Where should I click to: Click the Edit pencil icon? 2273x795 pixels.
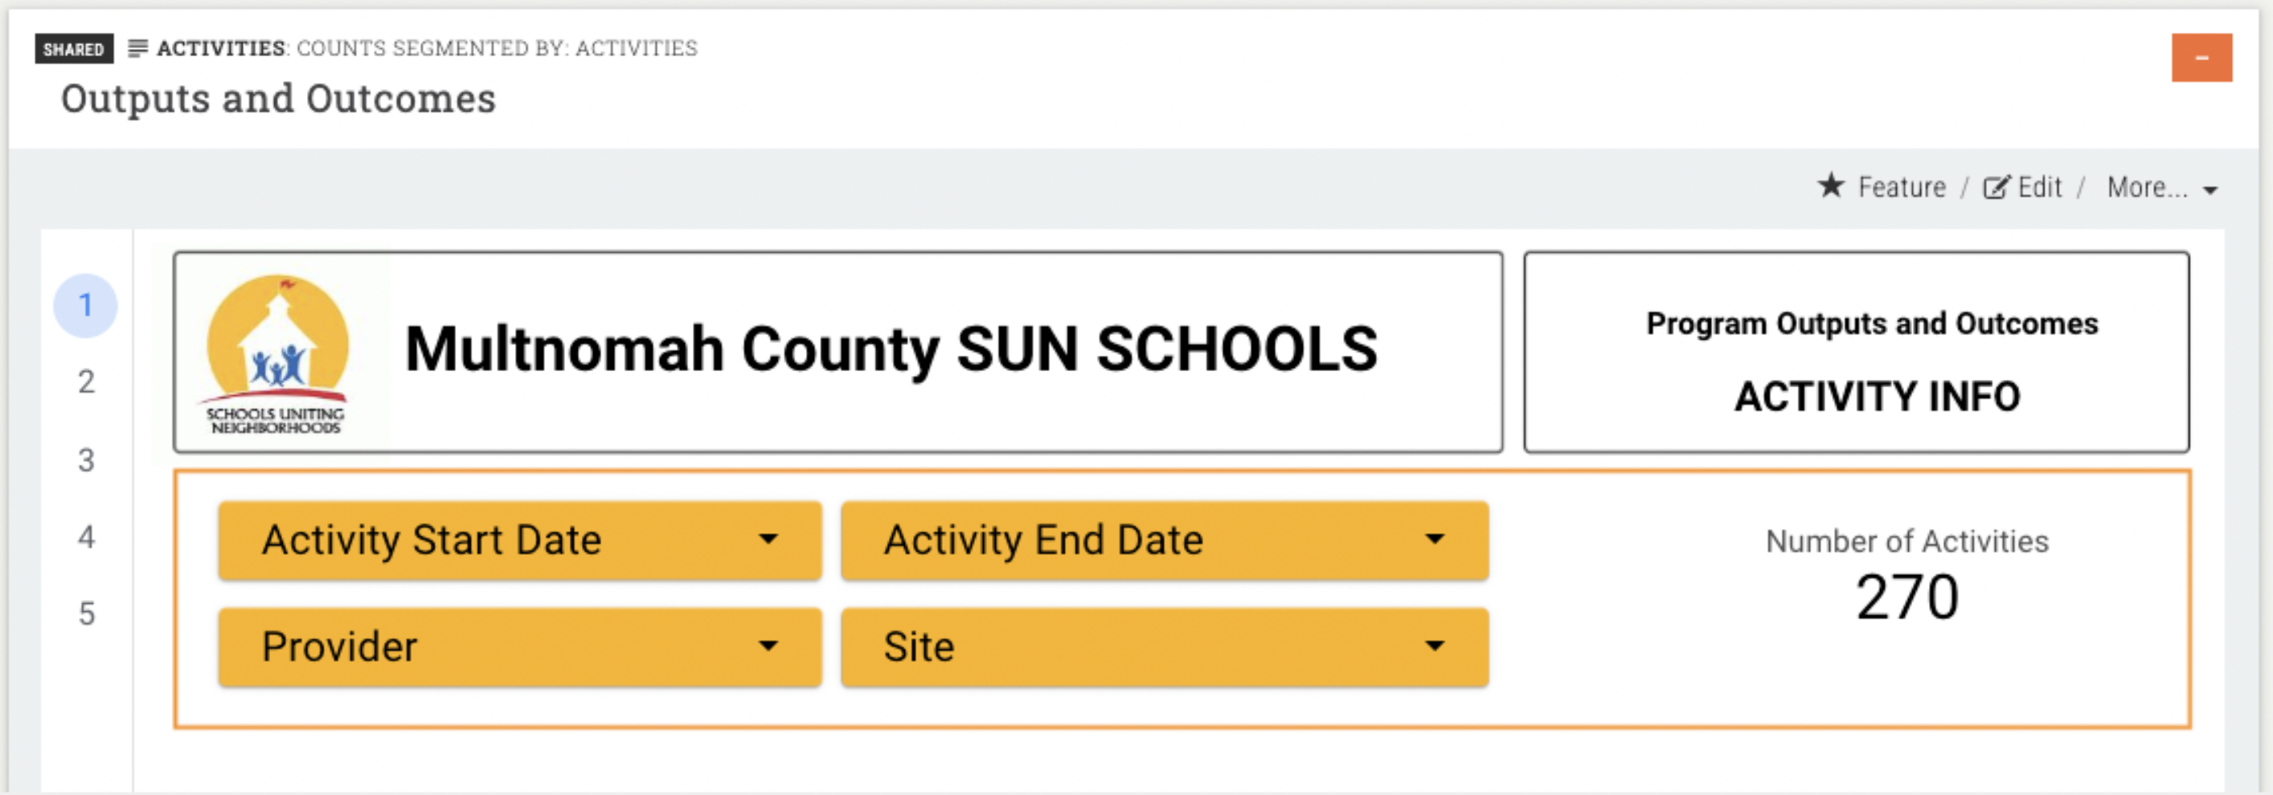[1996, 187]
